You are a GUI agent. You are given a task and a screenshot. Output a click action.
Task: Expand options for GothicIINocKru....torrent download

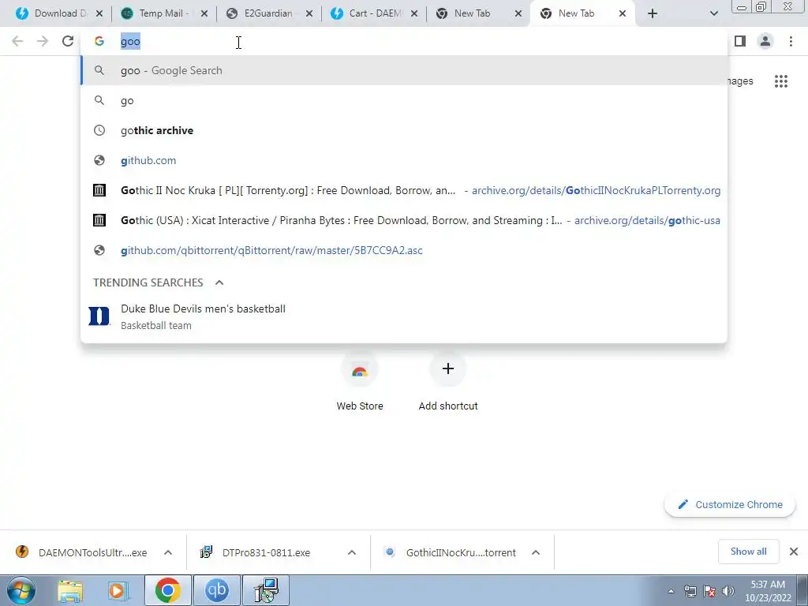click(536, 552)
